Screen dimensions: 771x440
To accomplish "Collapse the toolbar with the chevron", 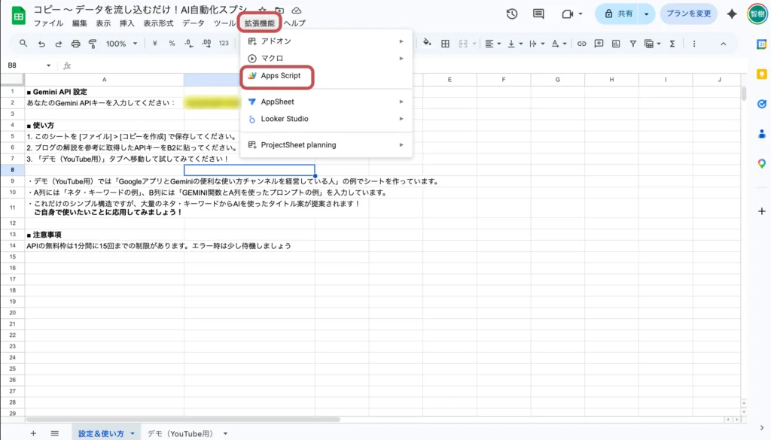I will (x=724, y=44).
